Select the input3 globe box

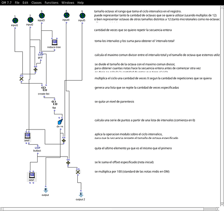42,16
